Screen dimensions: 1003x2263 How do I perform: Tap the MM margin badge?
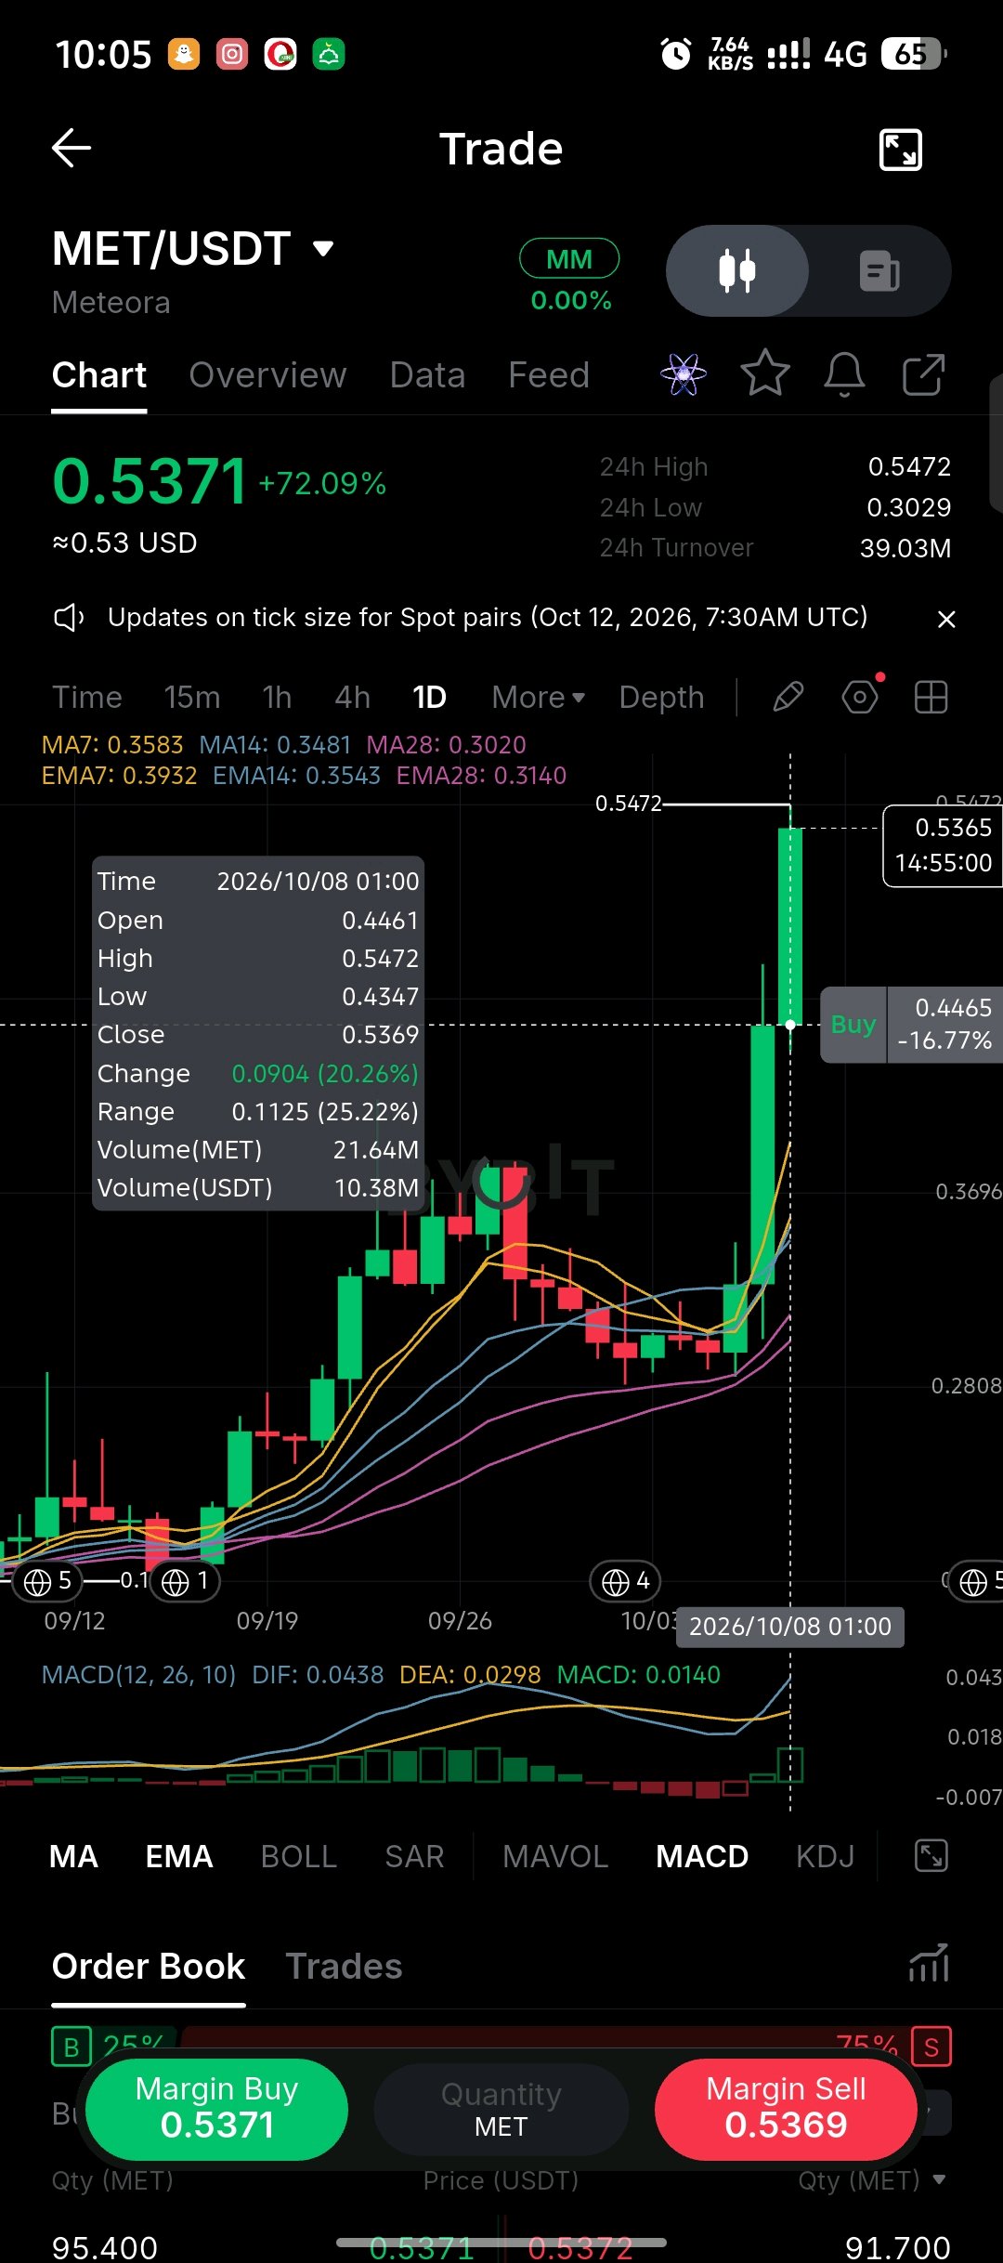point(569,258)
